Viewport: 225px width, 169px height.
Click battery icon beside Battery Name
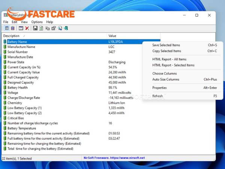5,42
